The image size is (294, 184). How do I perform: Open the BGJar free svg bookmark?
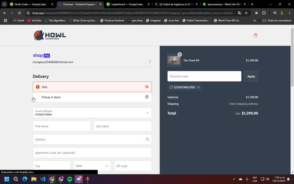[83, 20]
